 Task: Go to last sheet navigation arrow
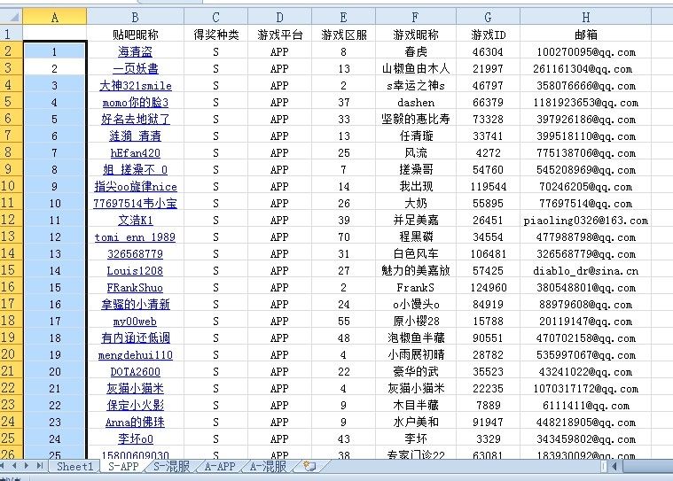pyautogui.click(x=40, y=466)
